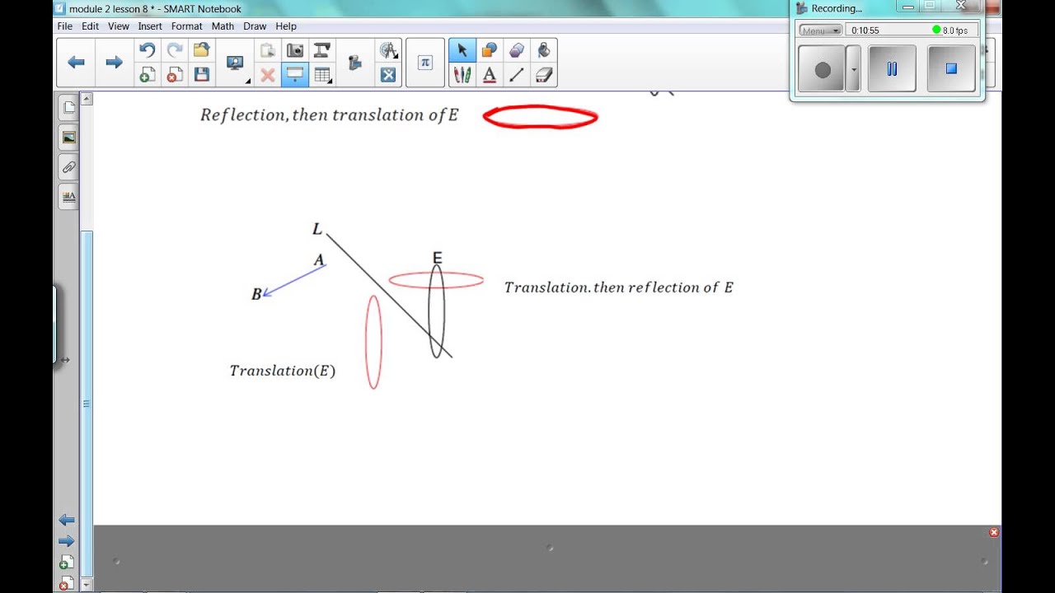Open the document camera tool

(322, 50)
